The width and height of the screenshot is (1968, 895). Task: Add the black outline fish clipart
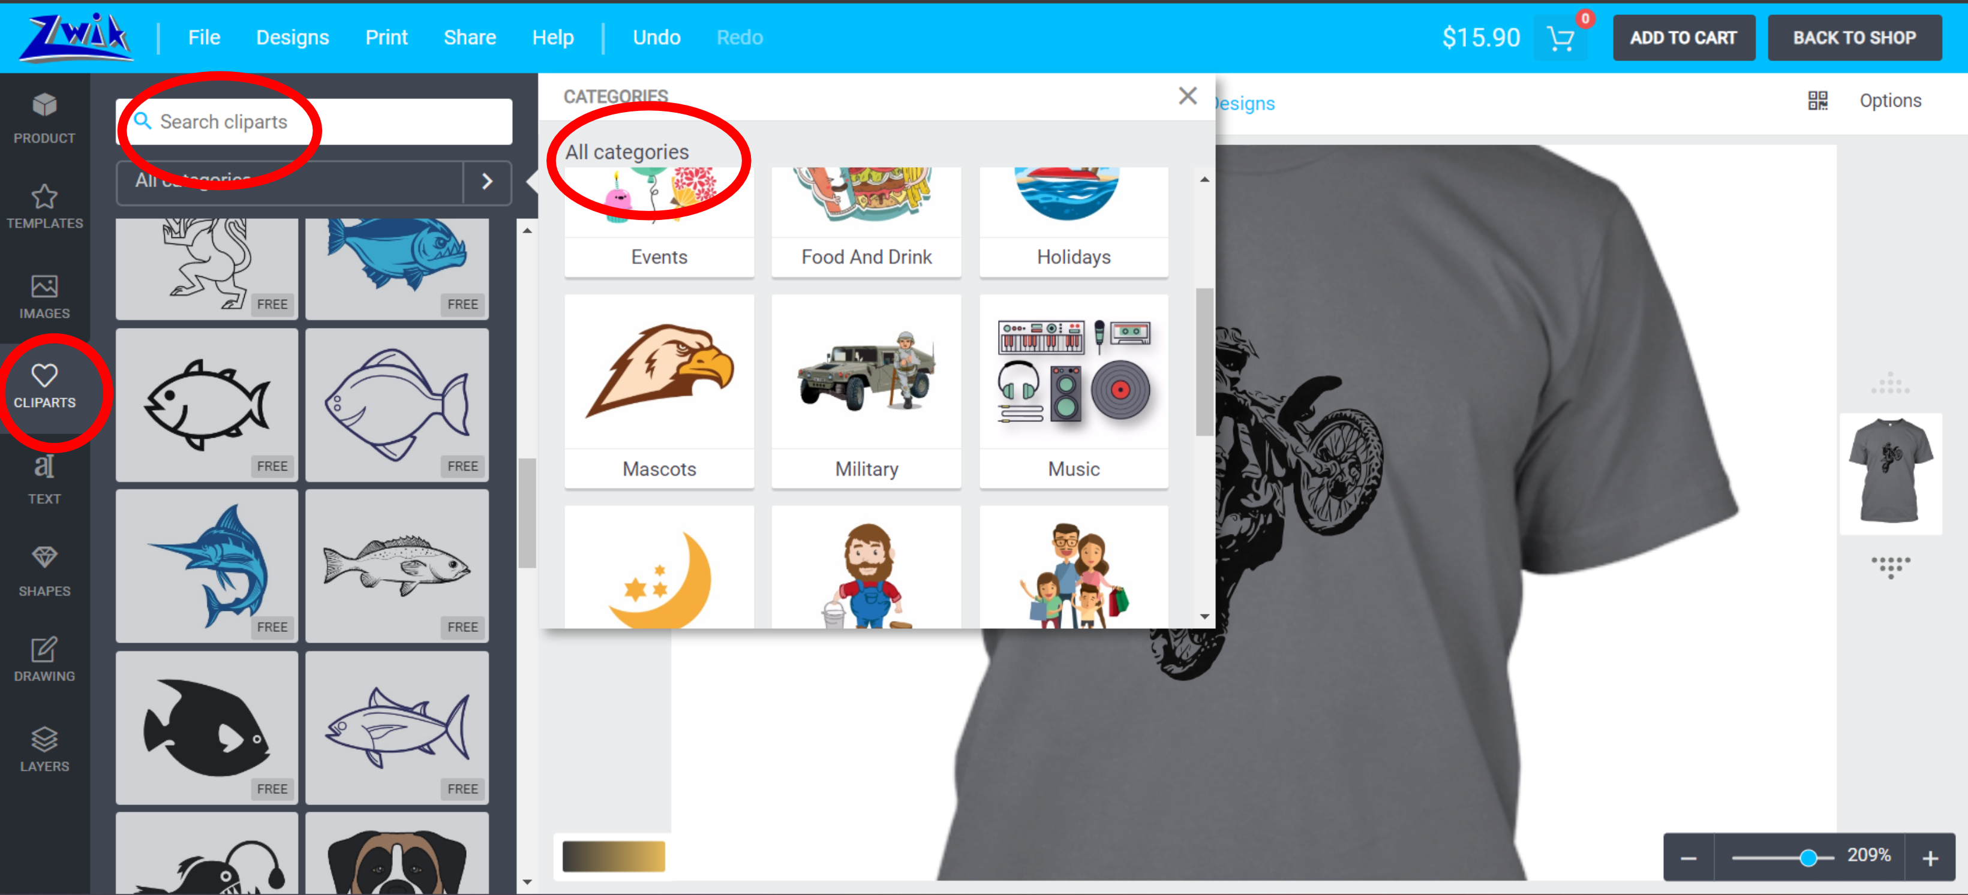tap(206, 405)
